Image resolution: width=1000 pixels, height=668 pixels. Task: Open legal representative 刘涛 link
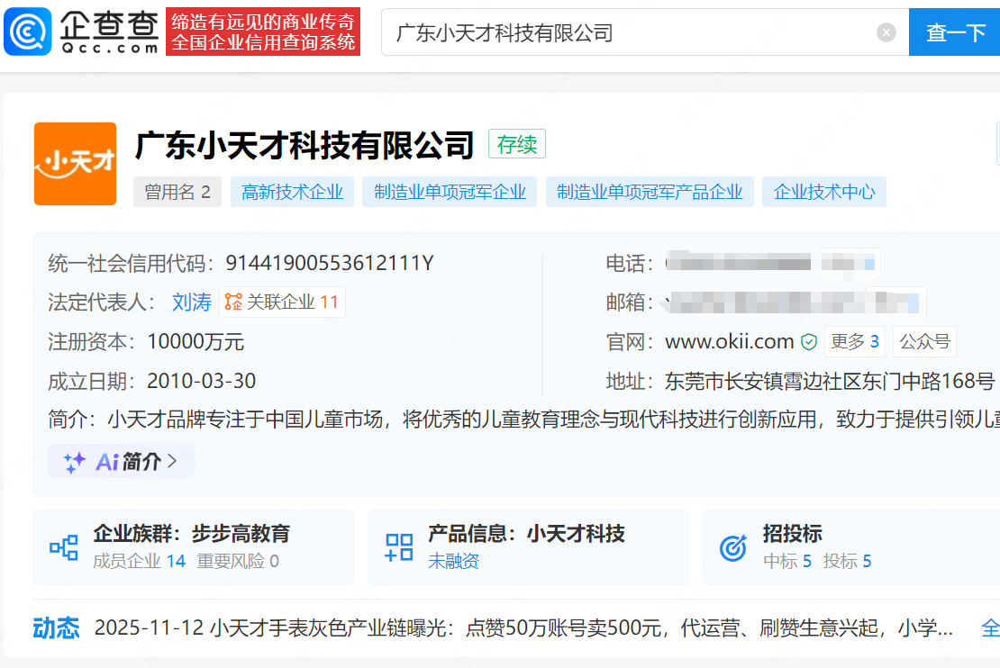coord(191,302)
